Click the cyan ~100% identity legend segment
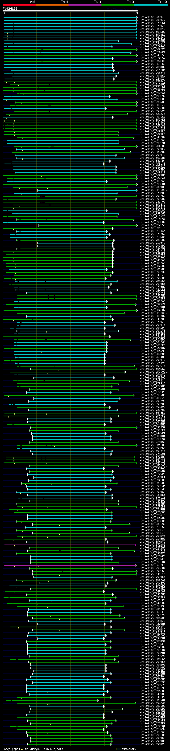The height and width of the screenshot is (751, 170). point(151,5)
